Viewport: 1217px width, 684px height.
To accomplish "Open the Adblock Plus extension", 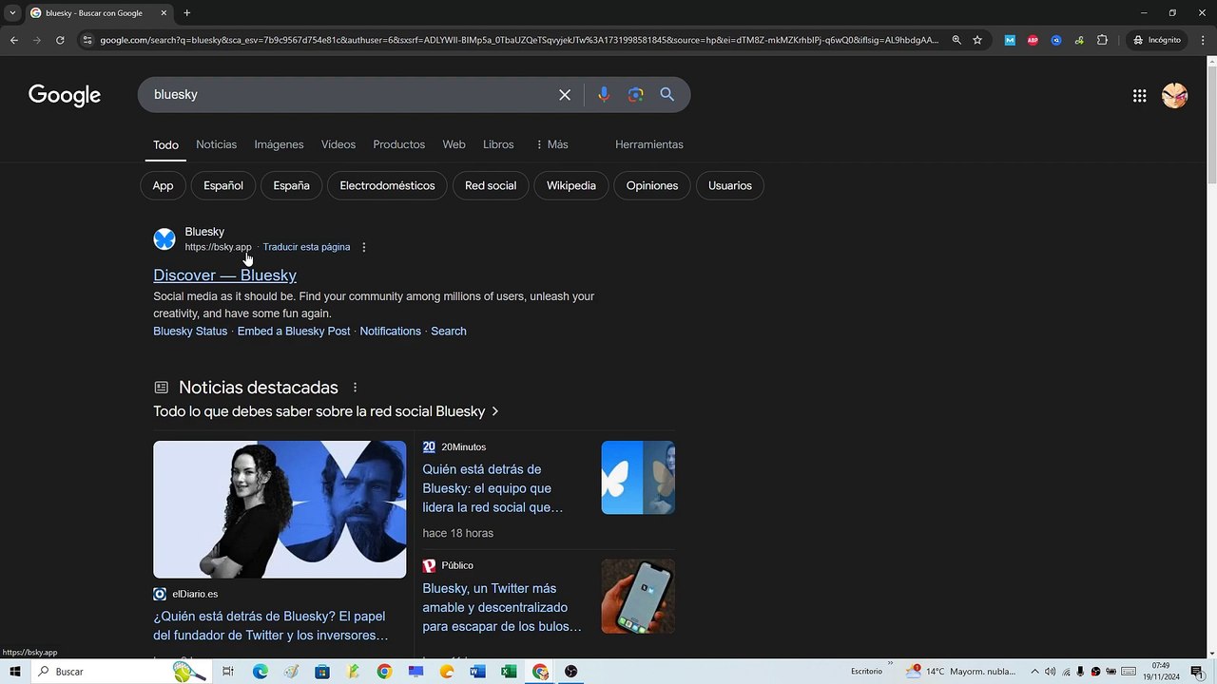I will point(1033,40).
